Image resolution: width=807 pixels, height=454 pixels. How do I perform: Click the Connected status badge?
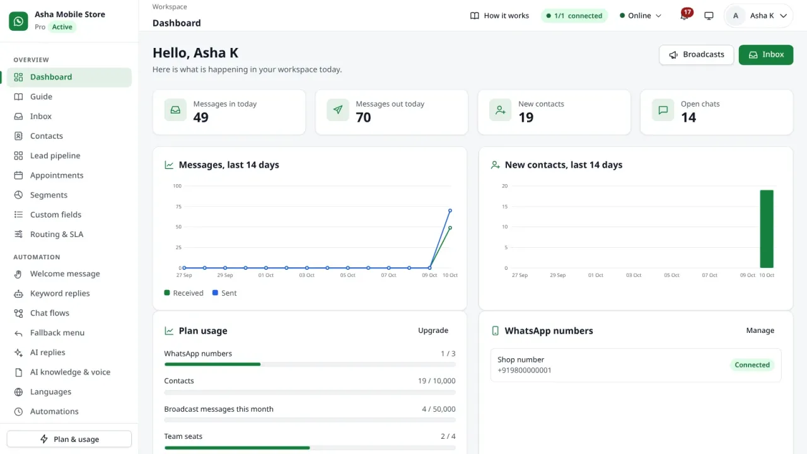(x=752, y=365)
